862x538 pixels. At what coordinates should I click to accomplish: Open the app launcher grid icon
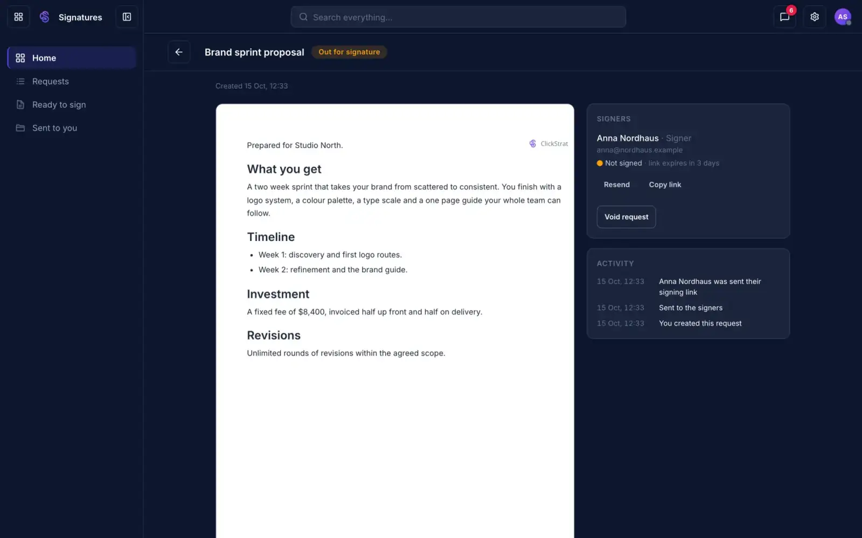18,17
